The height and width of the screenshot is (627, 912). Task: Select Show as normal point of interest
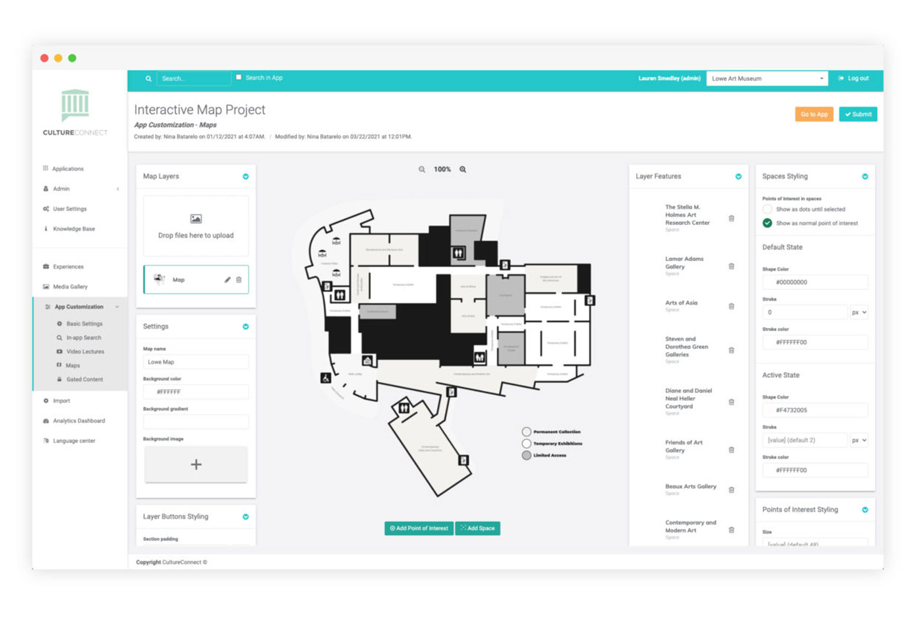pyautogui.click(x=767, y=223)
